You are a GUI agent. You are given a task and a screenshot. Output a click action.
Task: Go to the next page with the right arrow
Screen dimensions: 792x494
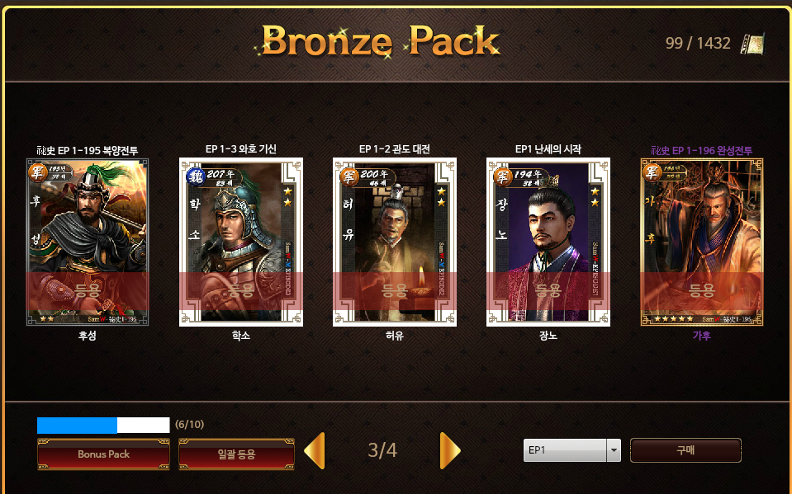450,450
